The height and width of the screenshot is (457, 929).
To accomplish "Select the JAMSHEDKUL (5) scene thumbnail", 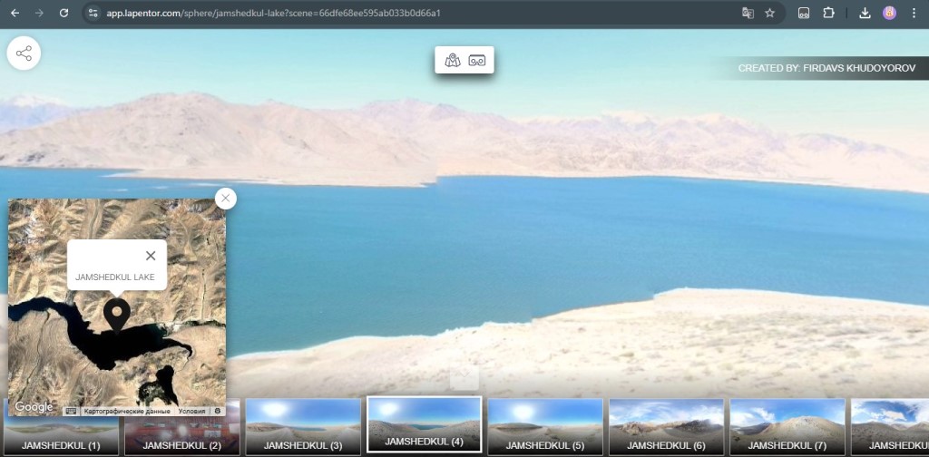I will tap(545, 426).
